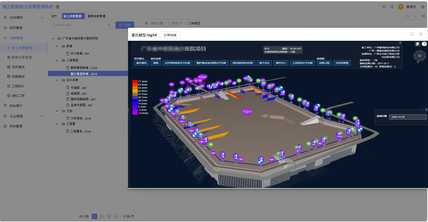Click the red 71.3mm legend color
The height and width of the screenshot is (222, 428).
click(x=135, y=82)
